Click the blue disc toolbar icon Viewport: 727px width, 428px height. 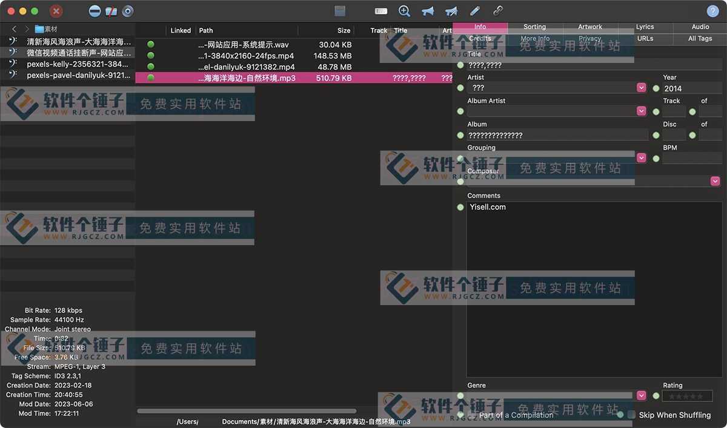coord(127,11)
